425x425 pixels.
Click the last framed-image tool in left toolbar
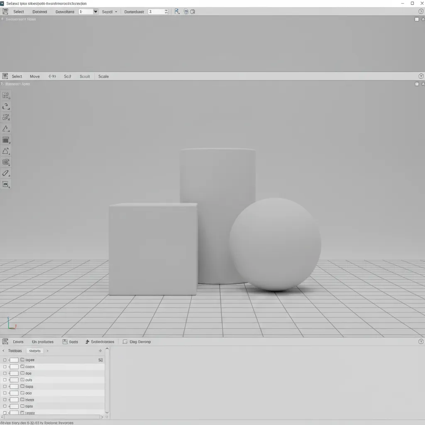point(6,184)
